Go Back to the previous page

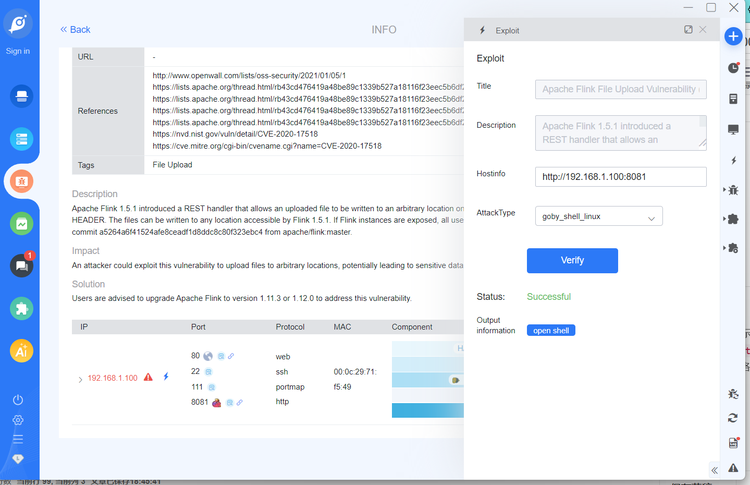pos(75,30)
